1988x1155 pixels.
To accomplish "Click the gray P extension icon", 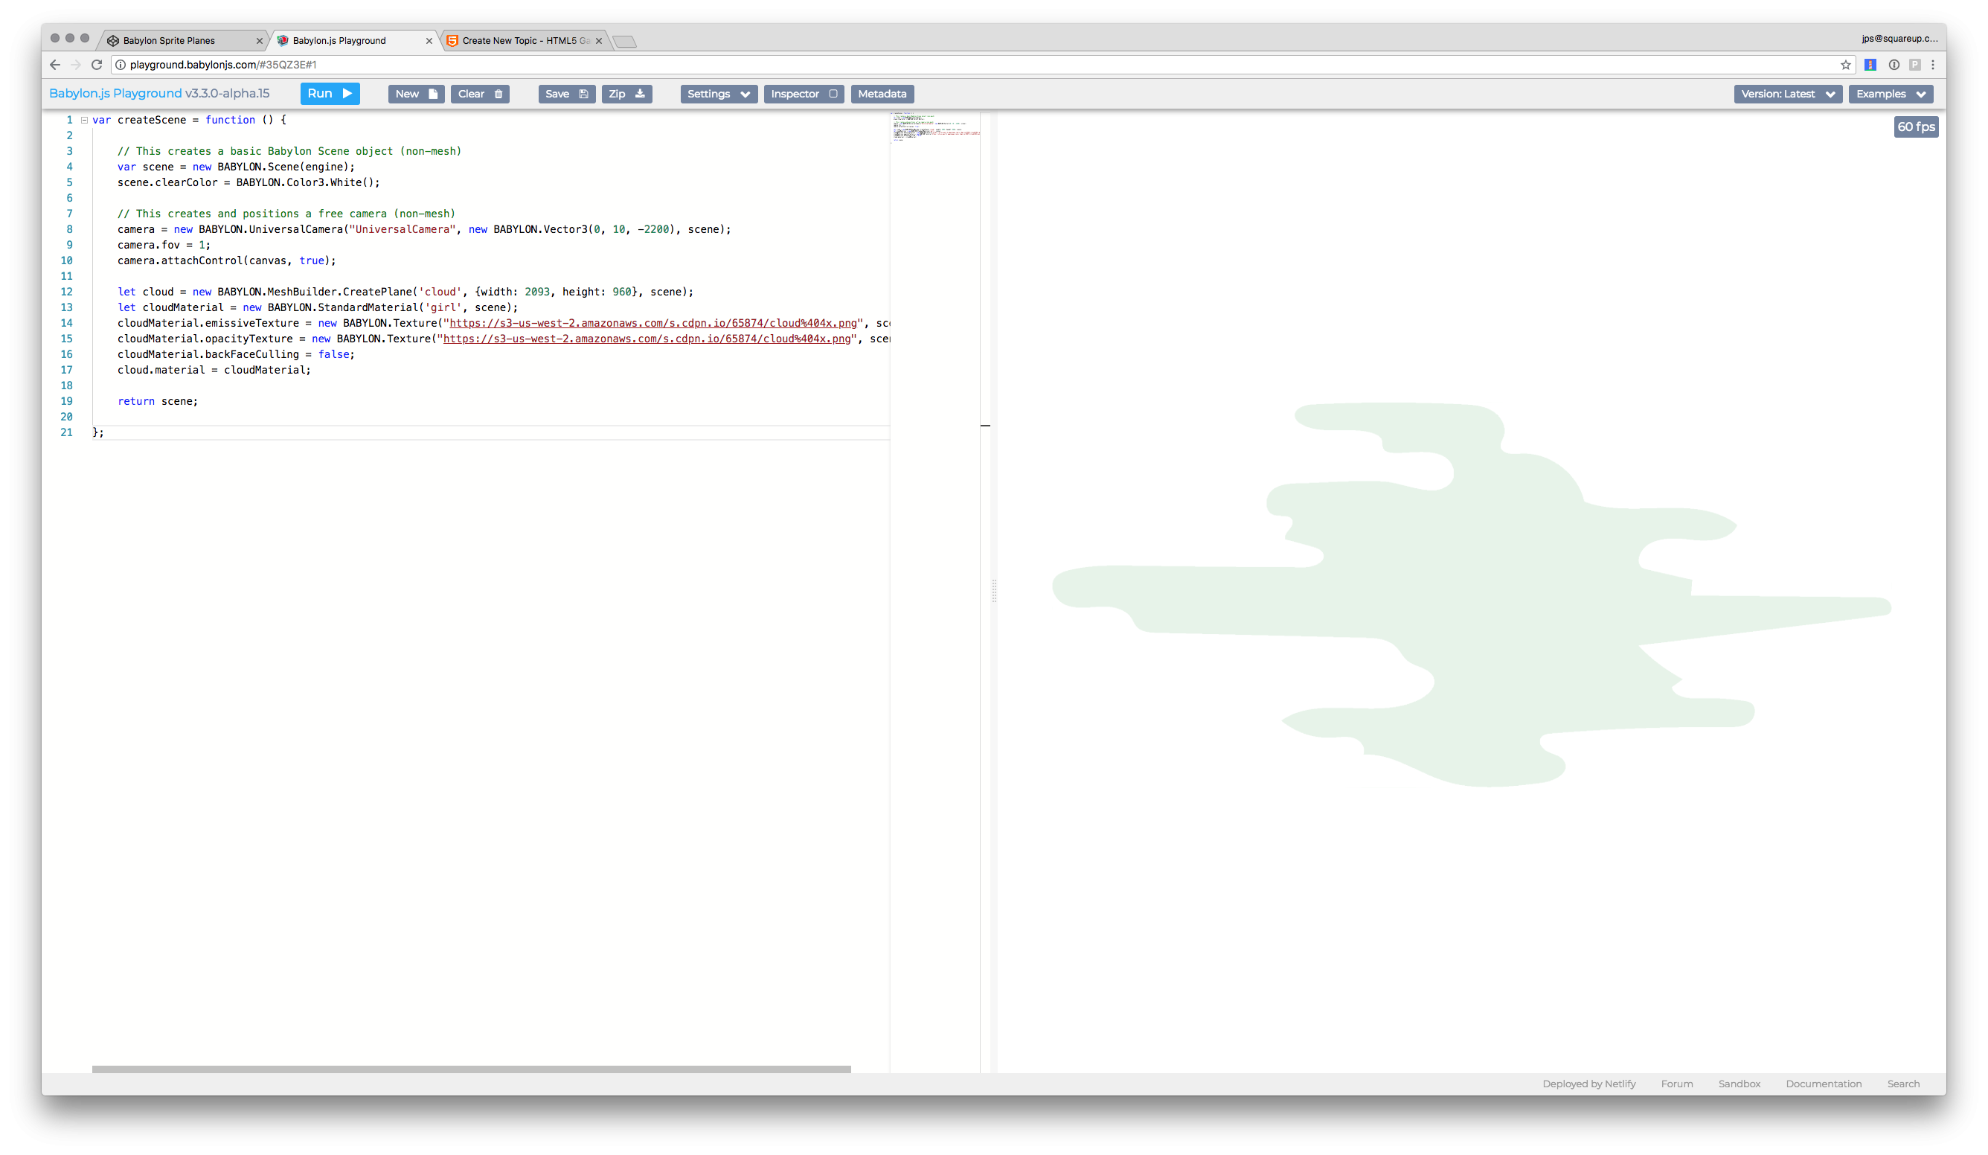I will coord(1914,65).
